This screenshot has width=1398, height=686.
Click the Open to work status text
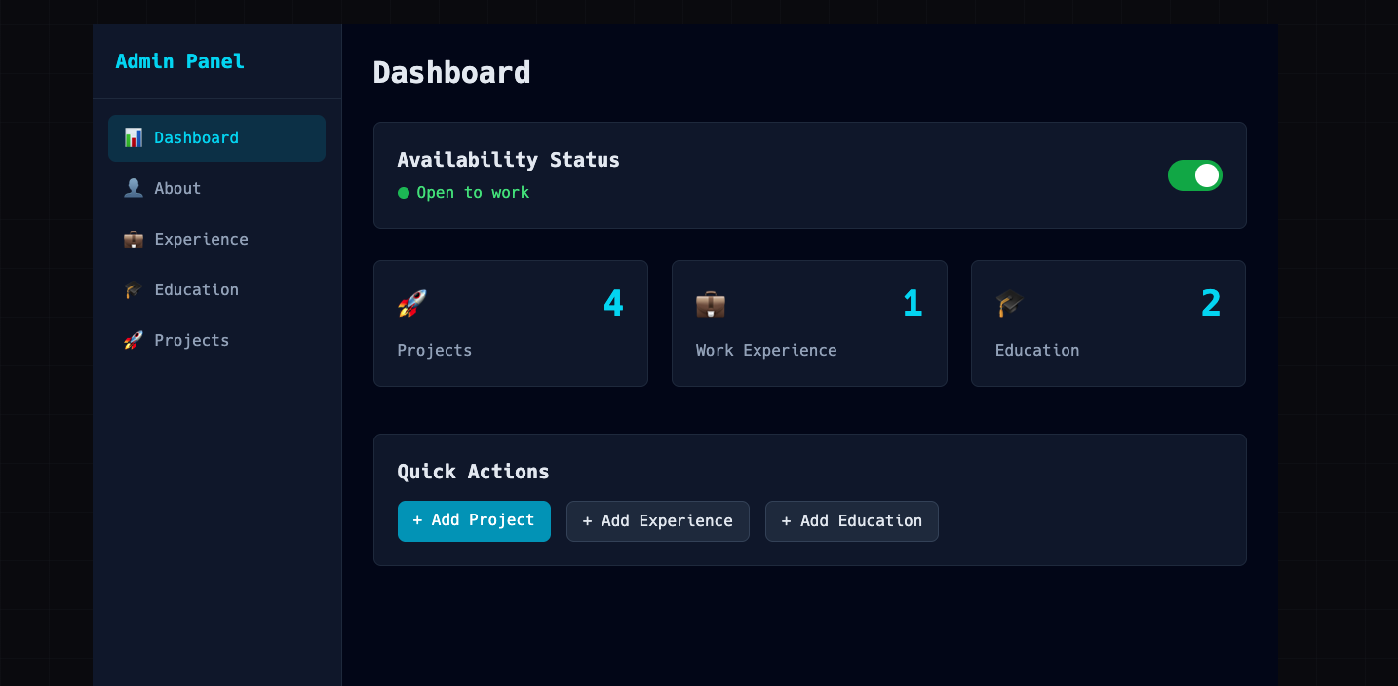coord(473,193)
